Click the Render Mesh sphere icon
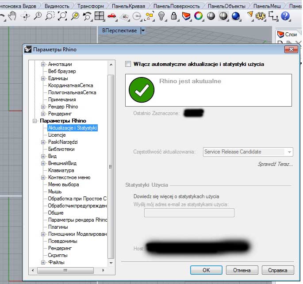The image size is (303, 284). click(x=223, y=16)
